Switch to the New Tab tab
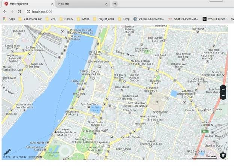This screenshot has height=166, width=234. (x=83, y=4)
